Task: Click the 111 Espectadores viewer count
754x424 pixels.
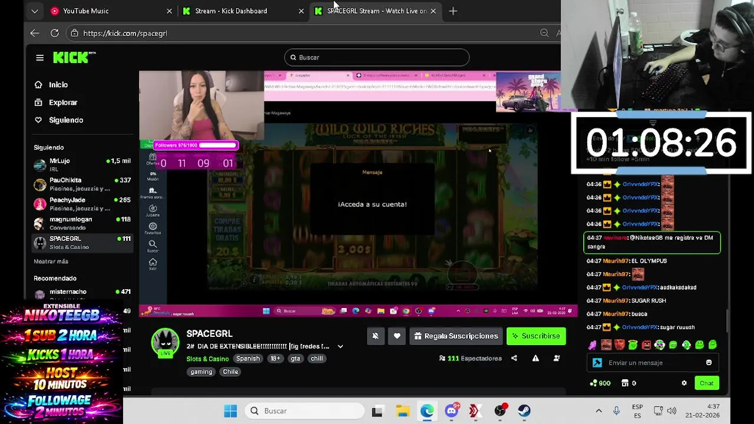Action: pos(470,358)
